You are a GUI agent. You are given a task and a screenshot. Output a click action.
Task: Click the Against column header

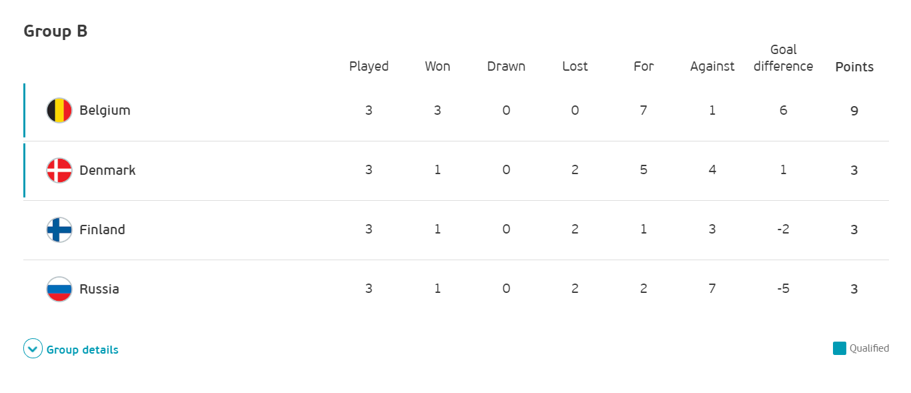[712, 67]
